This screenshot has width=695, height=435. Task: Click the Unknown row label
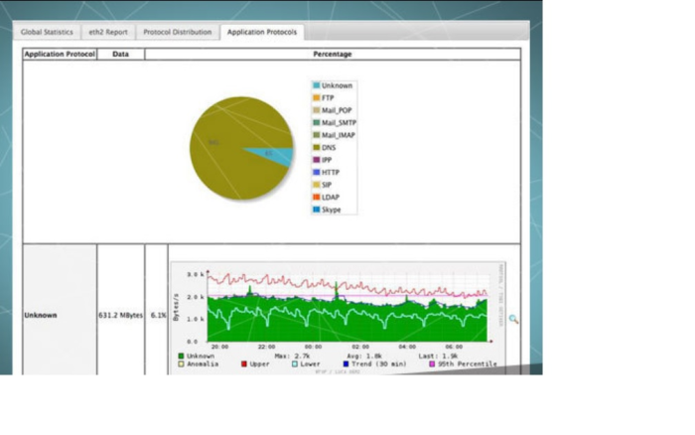(x=41, y=315)
